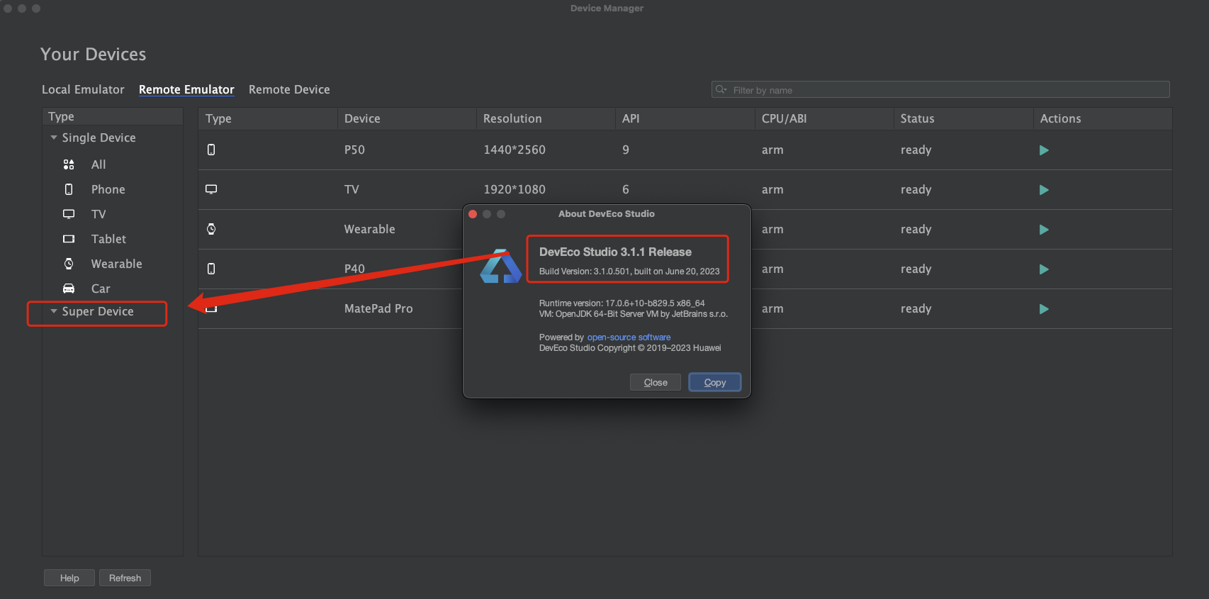Viewport: 1209px width, 599px height.
Task: Open the open-source software link
Action: (x=629, y=337)
